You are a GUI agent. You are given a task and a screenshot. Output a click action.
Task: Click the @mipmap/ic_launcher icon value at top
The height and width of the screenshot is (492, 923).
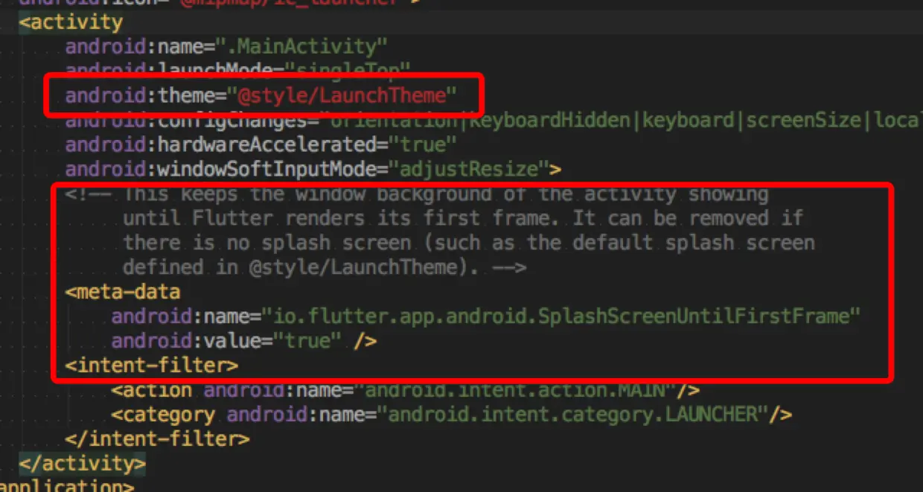click(290, 4)
